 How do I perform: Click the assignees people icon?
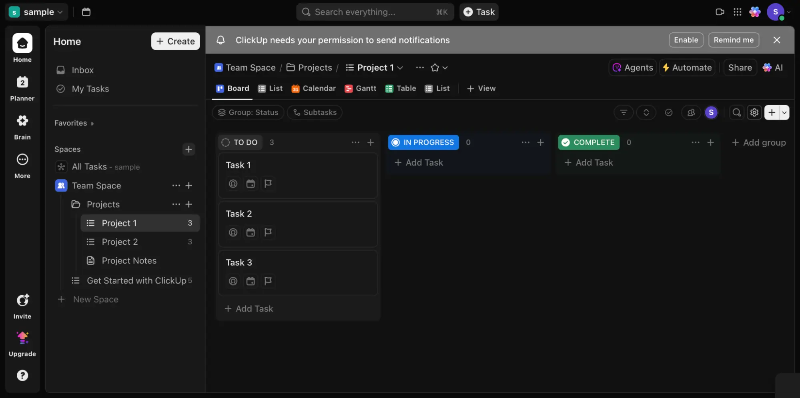[691, 113]
